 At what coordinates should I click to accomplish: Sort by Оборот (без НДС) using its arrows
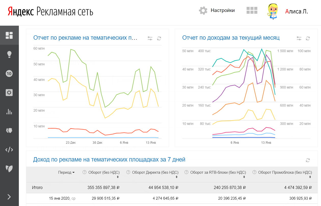(x=118, y=177)
